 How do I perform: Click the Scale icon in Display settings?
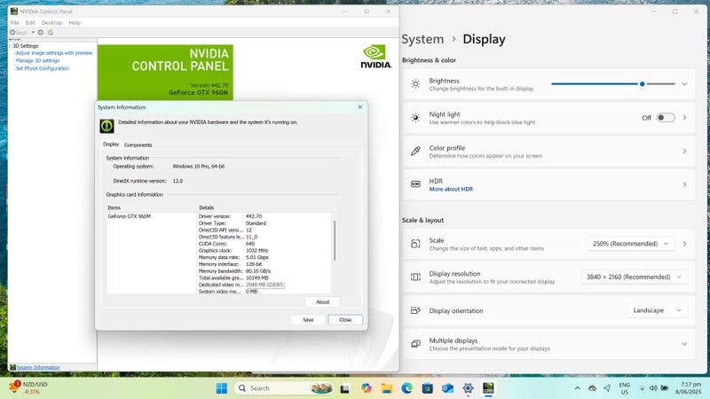coord(415,244)
